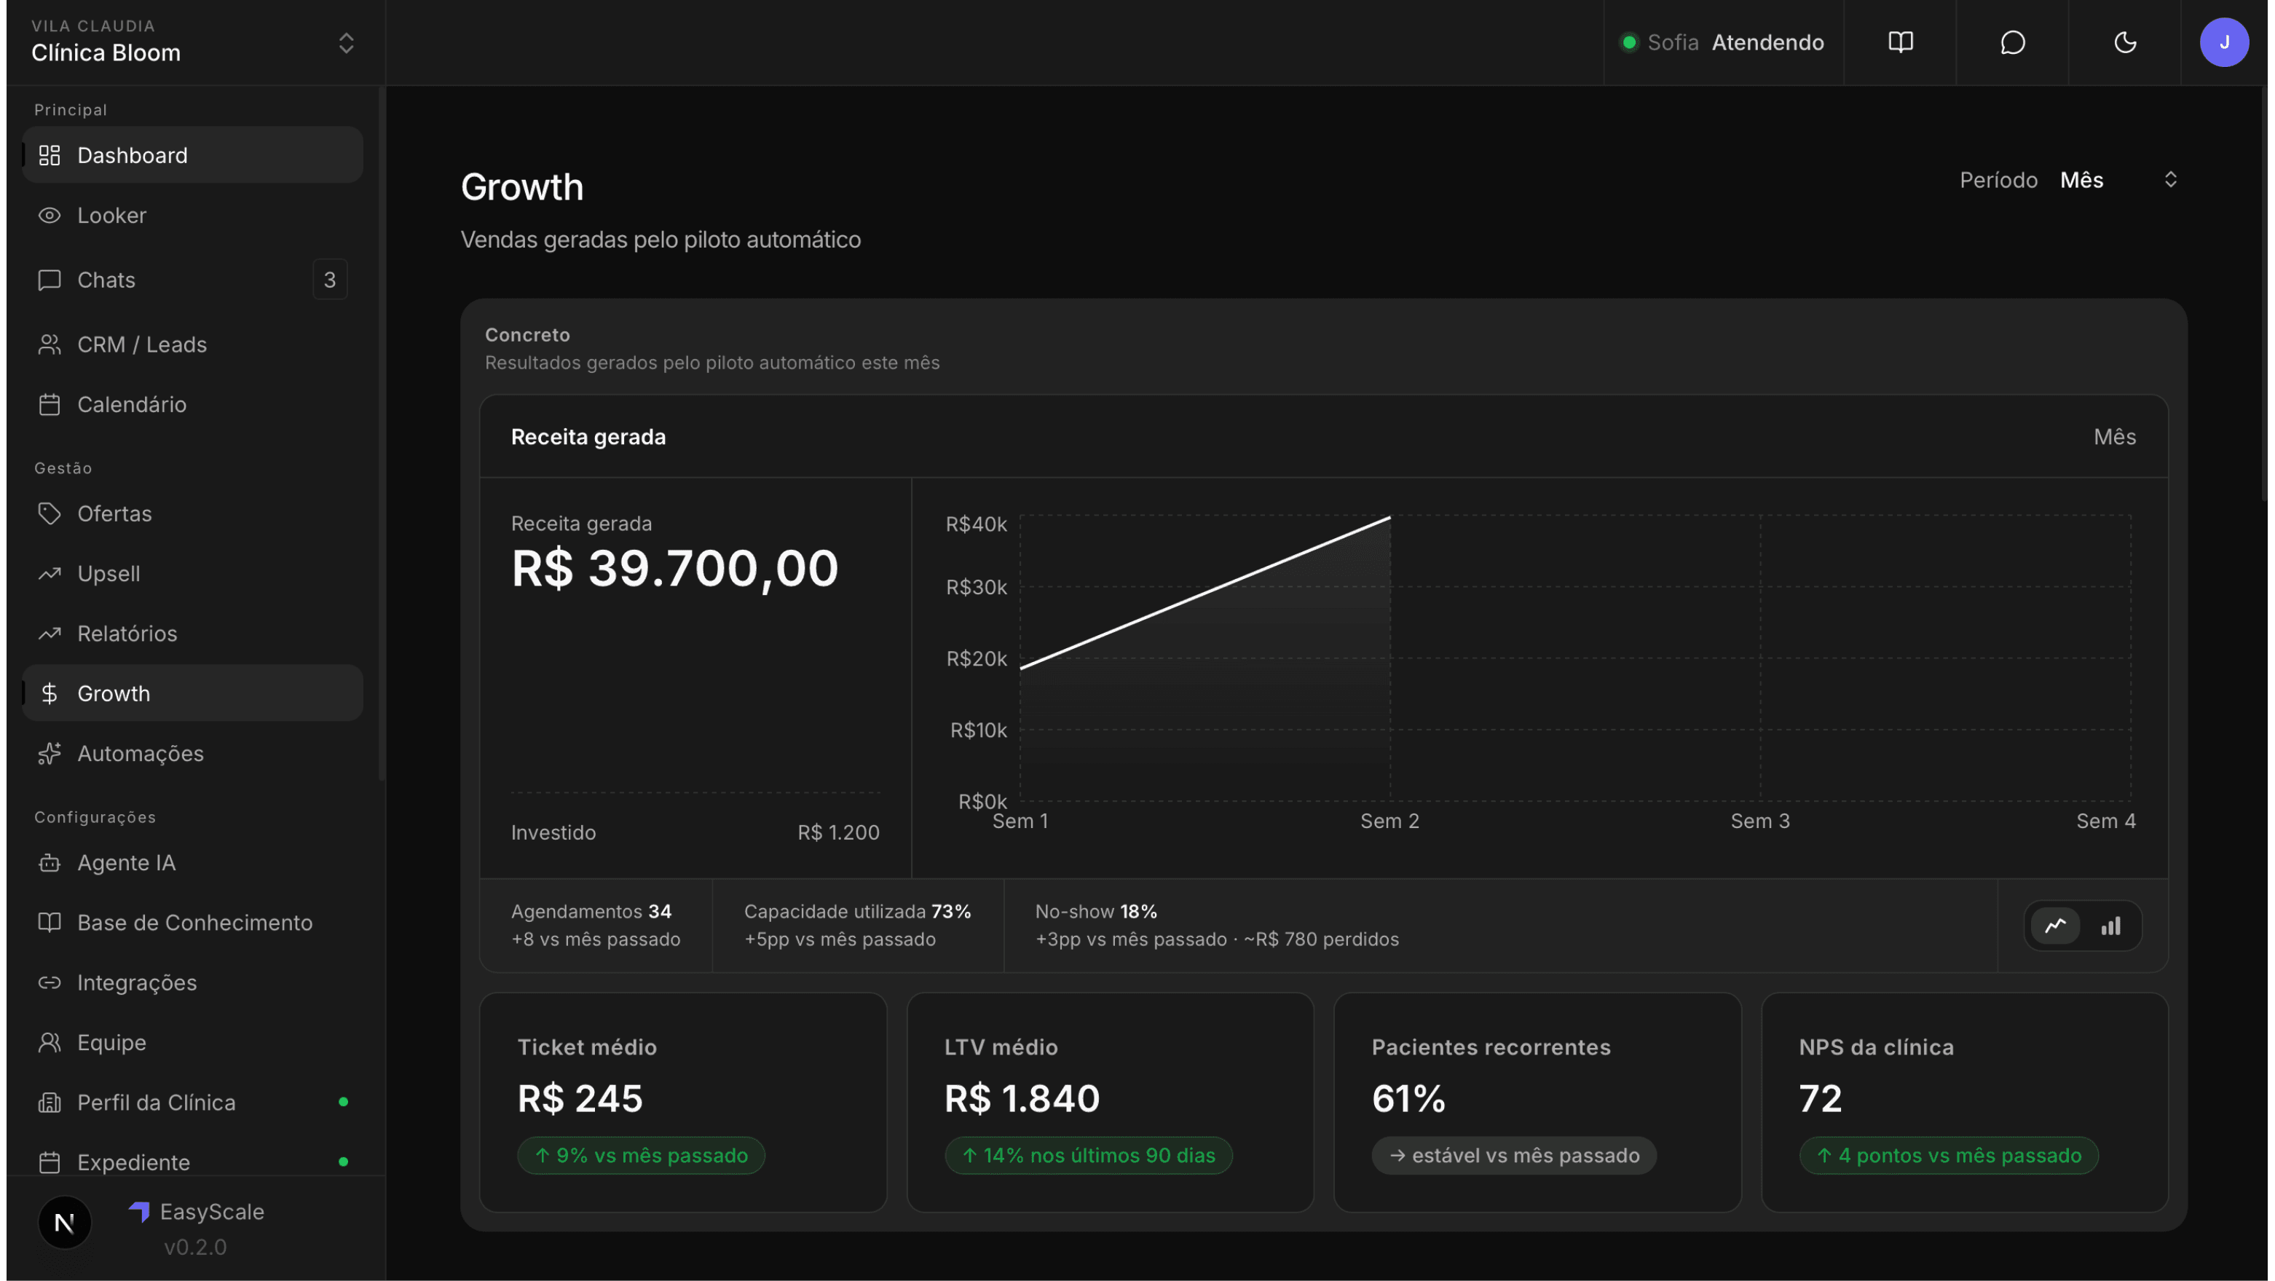This screenshot has width=2275, height=1281.
Task: Click the Relatórios trend icon
Action: tap(50, 634)
